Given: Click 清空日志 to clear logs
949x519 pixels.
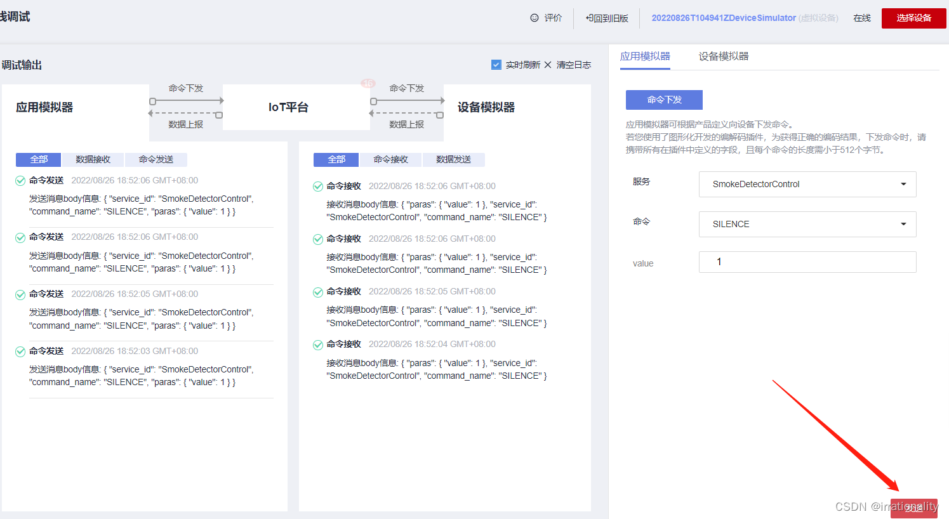Looking at the screenshot, I should pos(574,65).
